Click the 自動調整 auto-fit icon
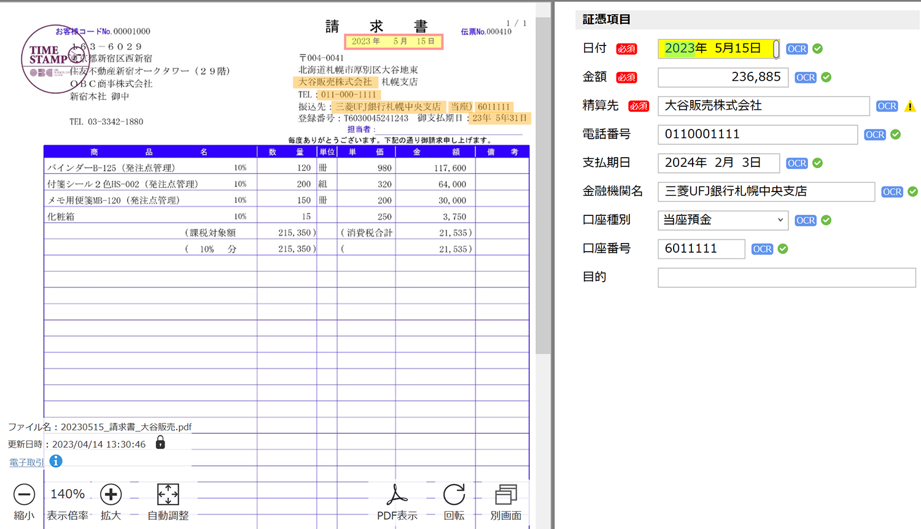921x529 pixels. pyautogui.click(x=168, y=495)
